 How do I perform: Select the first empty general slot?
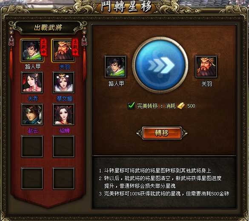32,146
